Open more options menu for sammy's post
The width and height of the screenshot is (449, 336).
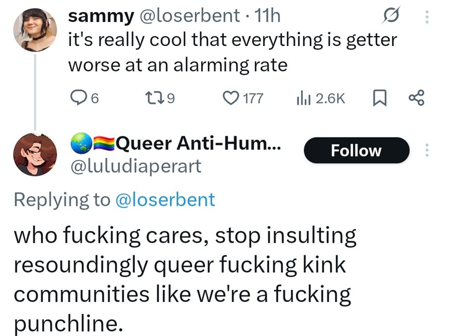coord(425,17)
